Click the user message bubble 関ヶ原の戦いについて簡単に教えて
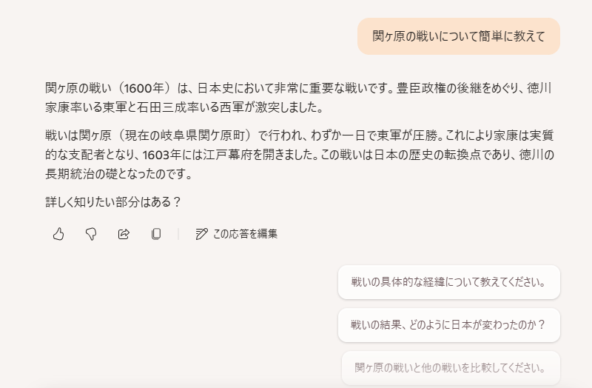Image resolution: width=592 pixels, height=388 pixels. coord(459,36)
